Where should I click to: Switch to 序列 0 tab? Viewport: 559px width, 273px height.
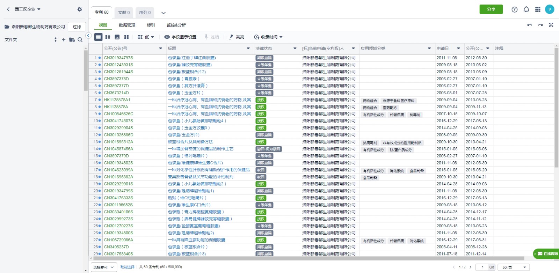[x=145, y=13]
